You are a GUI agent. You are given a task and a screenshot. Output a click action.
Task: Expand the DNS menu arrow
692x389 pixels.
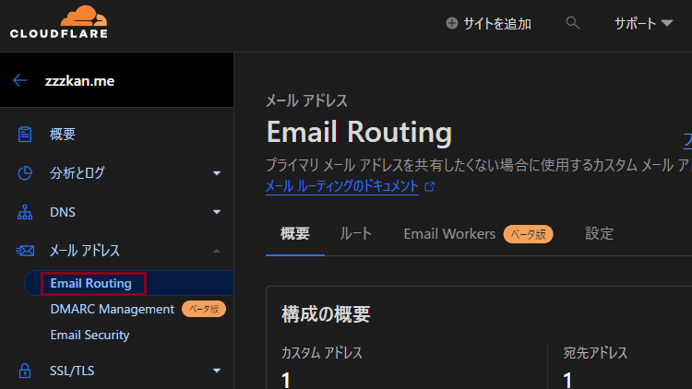coord(217,212)
